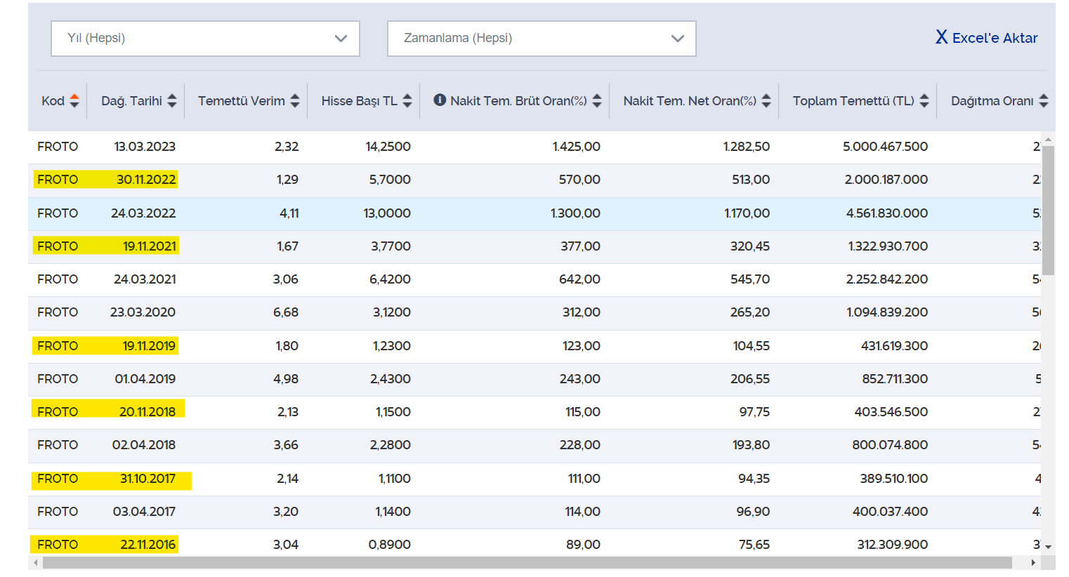The height and width of the screenshot is (577, 1069).
Task: Click the 14,2500 per-share value
Action: (388, 147)
